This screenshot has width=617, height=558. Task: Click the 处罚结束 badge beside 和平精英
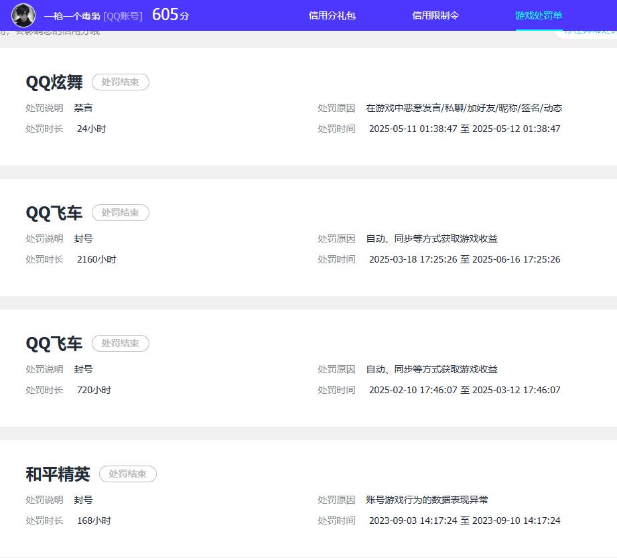click(x=128, y=474)
